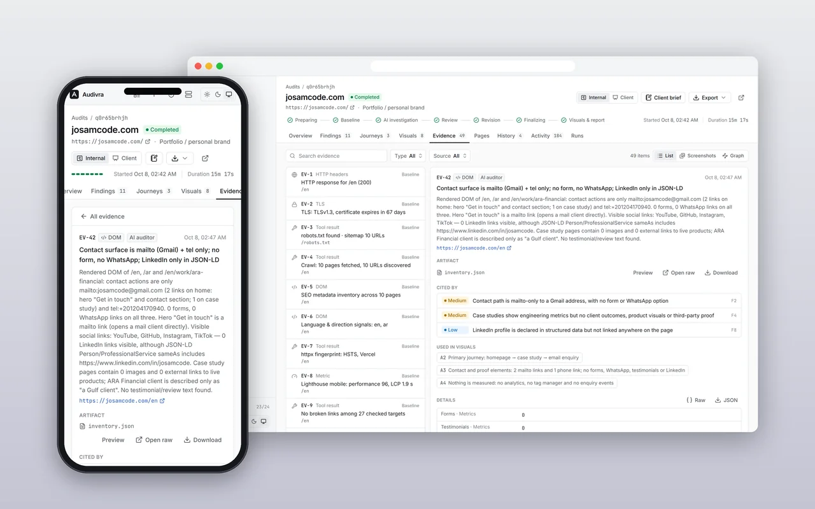The image size is (815, 509).
Task: Click the moon icon at the desktop sidebar bottom
Action: 253,421
